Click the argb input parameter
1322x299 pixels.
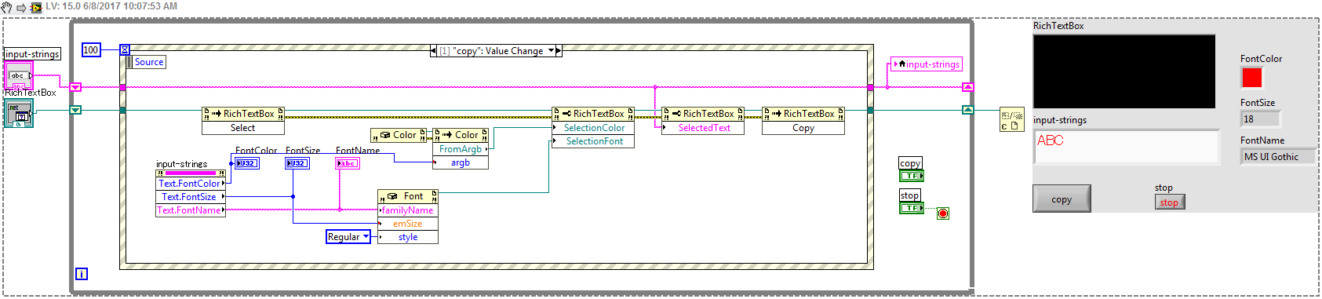[x=461, y=162]
